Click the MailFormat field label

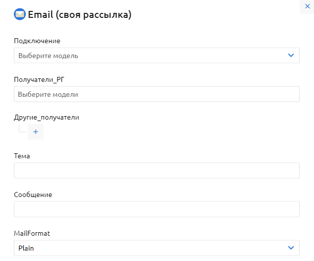click(x=32, y=233)
